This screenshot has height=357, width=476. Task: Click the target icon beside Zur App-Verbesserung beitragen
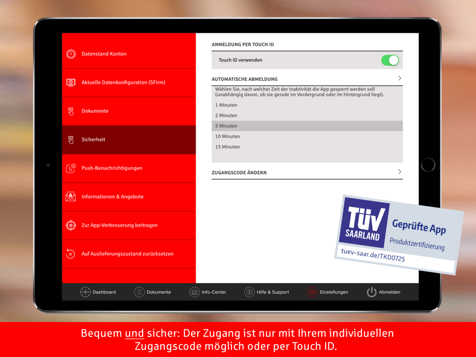(x=71, y=225)
